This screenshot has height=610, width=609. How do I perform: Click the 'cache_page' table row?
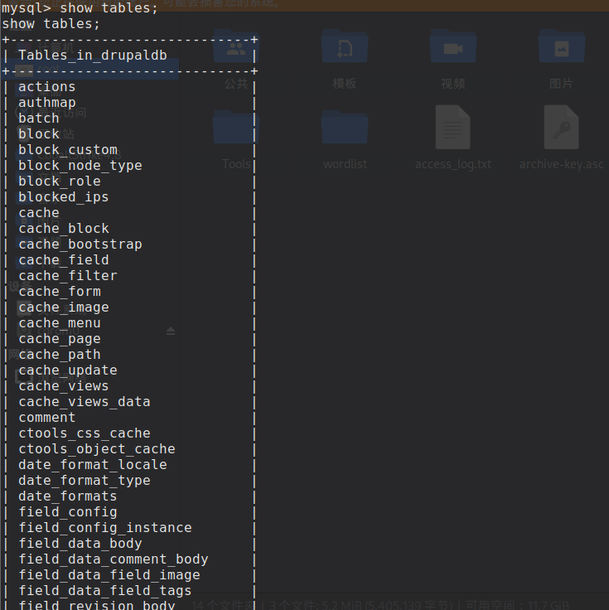click(x=129, y=339)
